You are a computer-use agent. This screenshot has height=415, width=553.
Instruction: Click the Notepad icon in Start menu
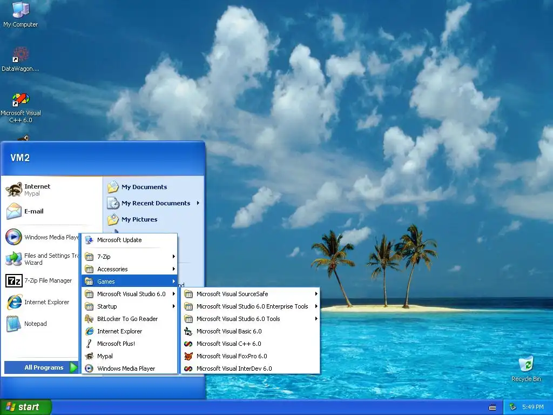pyautogui.click(x=14, y=324)
